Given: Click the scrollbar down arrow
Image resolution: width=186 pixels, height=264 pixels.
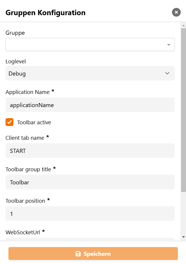Looking at the screenshot, I should (183, 237).
